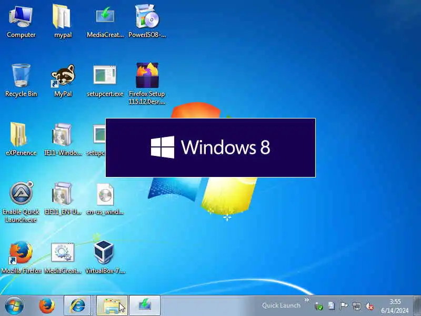Open Internet Explorer from the taskbar
421x316 pixels.
point(77,306)
